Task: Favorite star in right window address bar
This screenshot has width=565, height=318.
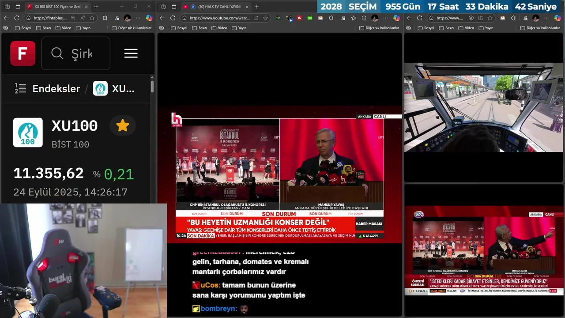Action: 490,18
